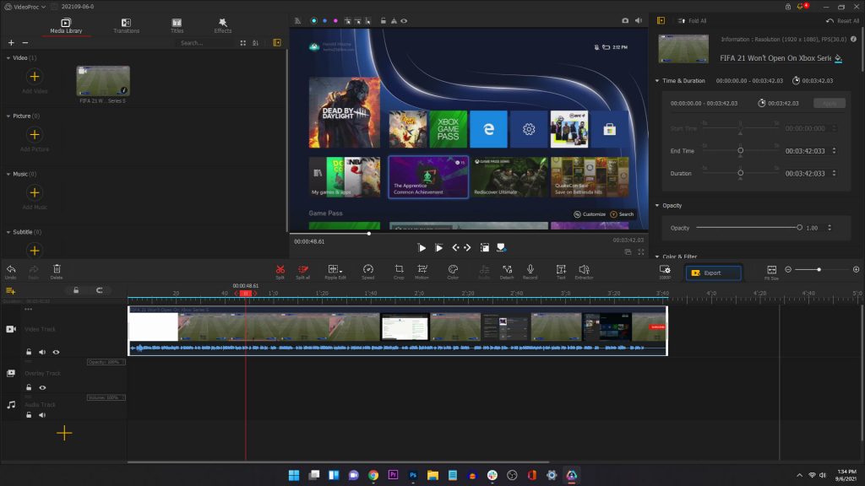Lock the Audio Track
Screen dimensions: 865x486
(29, 415)
